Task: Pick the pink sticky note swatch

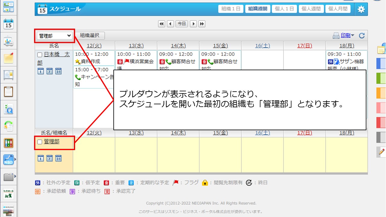Action: tap(381, 108)
